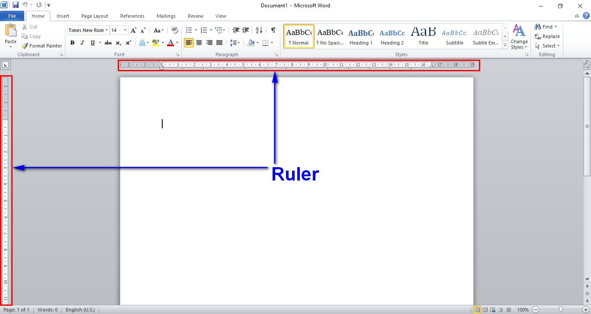
Task: Switch to the Mailings tab
Action: coord(166,16)
